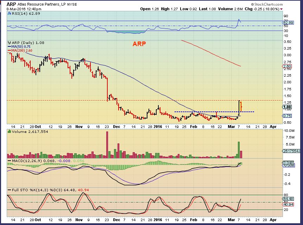Click Nov on the stochastic panel date axis

(79, 220)
